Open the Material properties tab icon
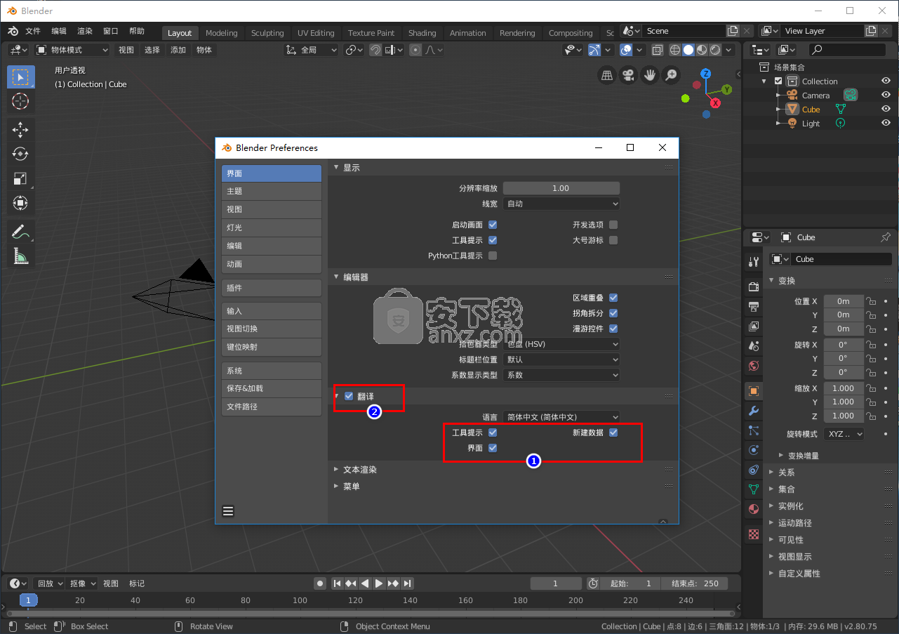Screen dimensions: 899x634 pos(754,508)
